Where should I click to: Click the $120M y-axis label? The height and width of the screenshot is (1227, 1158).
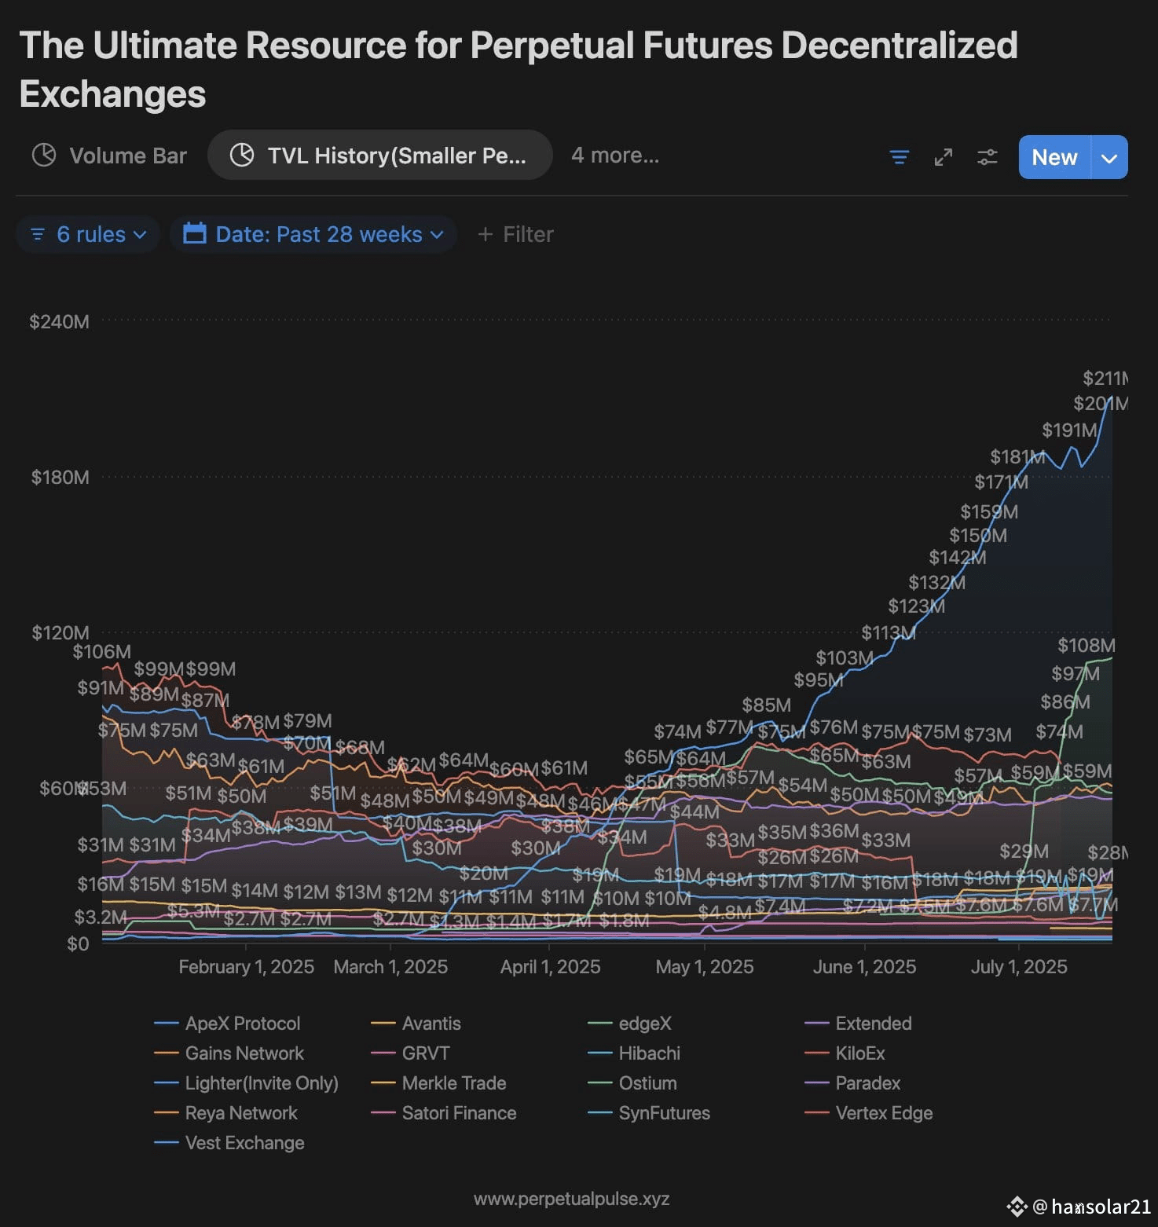60,633
